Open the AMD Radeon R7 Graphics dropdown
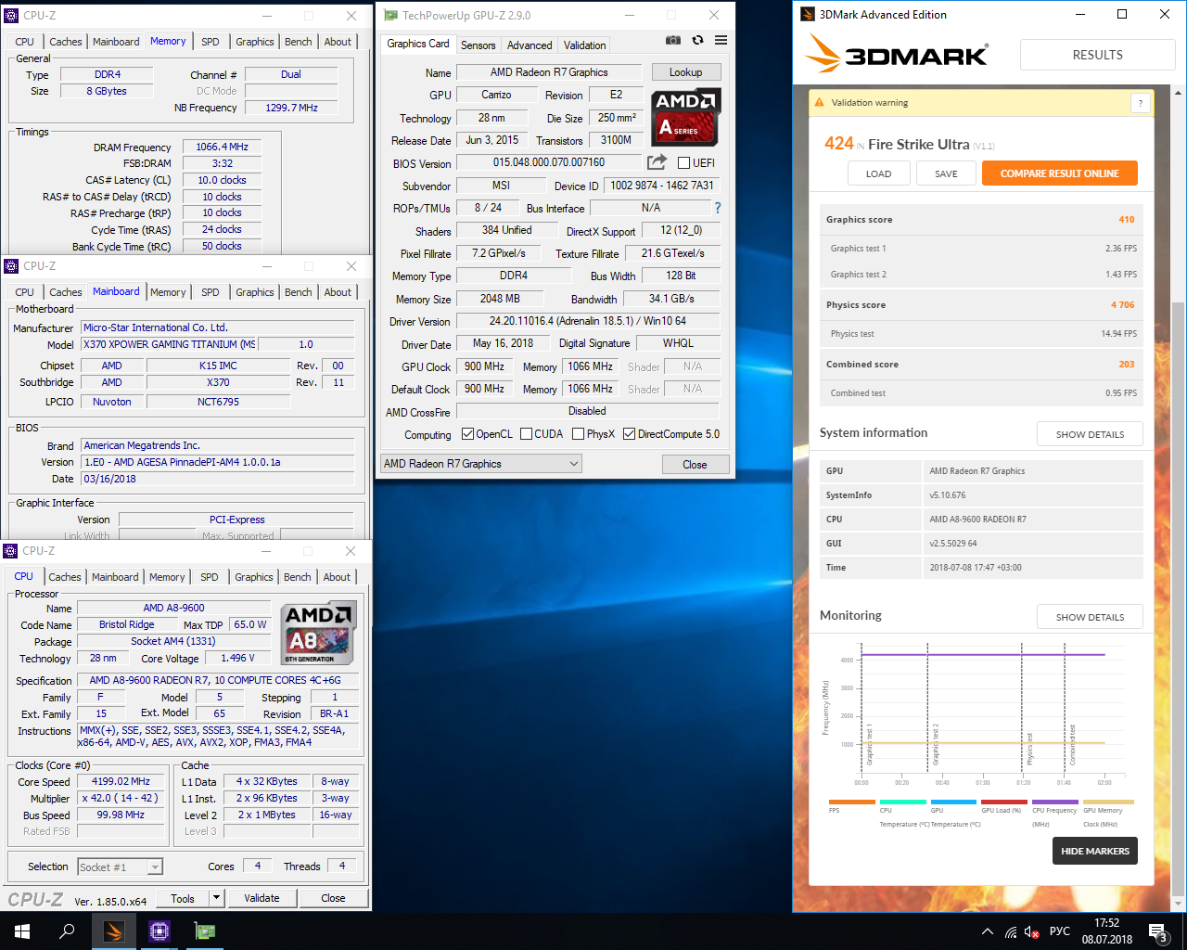 480,464
